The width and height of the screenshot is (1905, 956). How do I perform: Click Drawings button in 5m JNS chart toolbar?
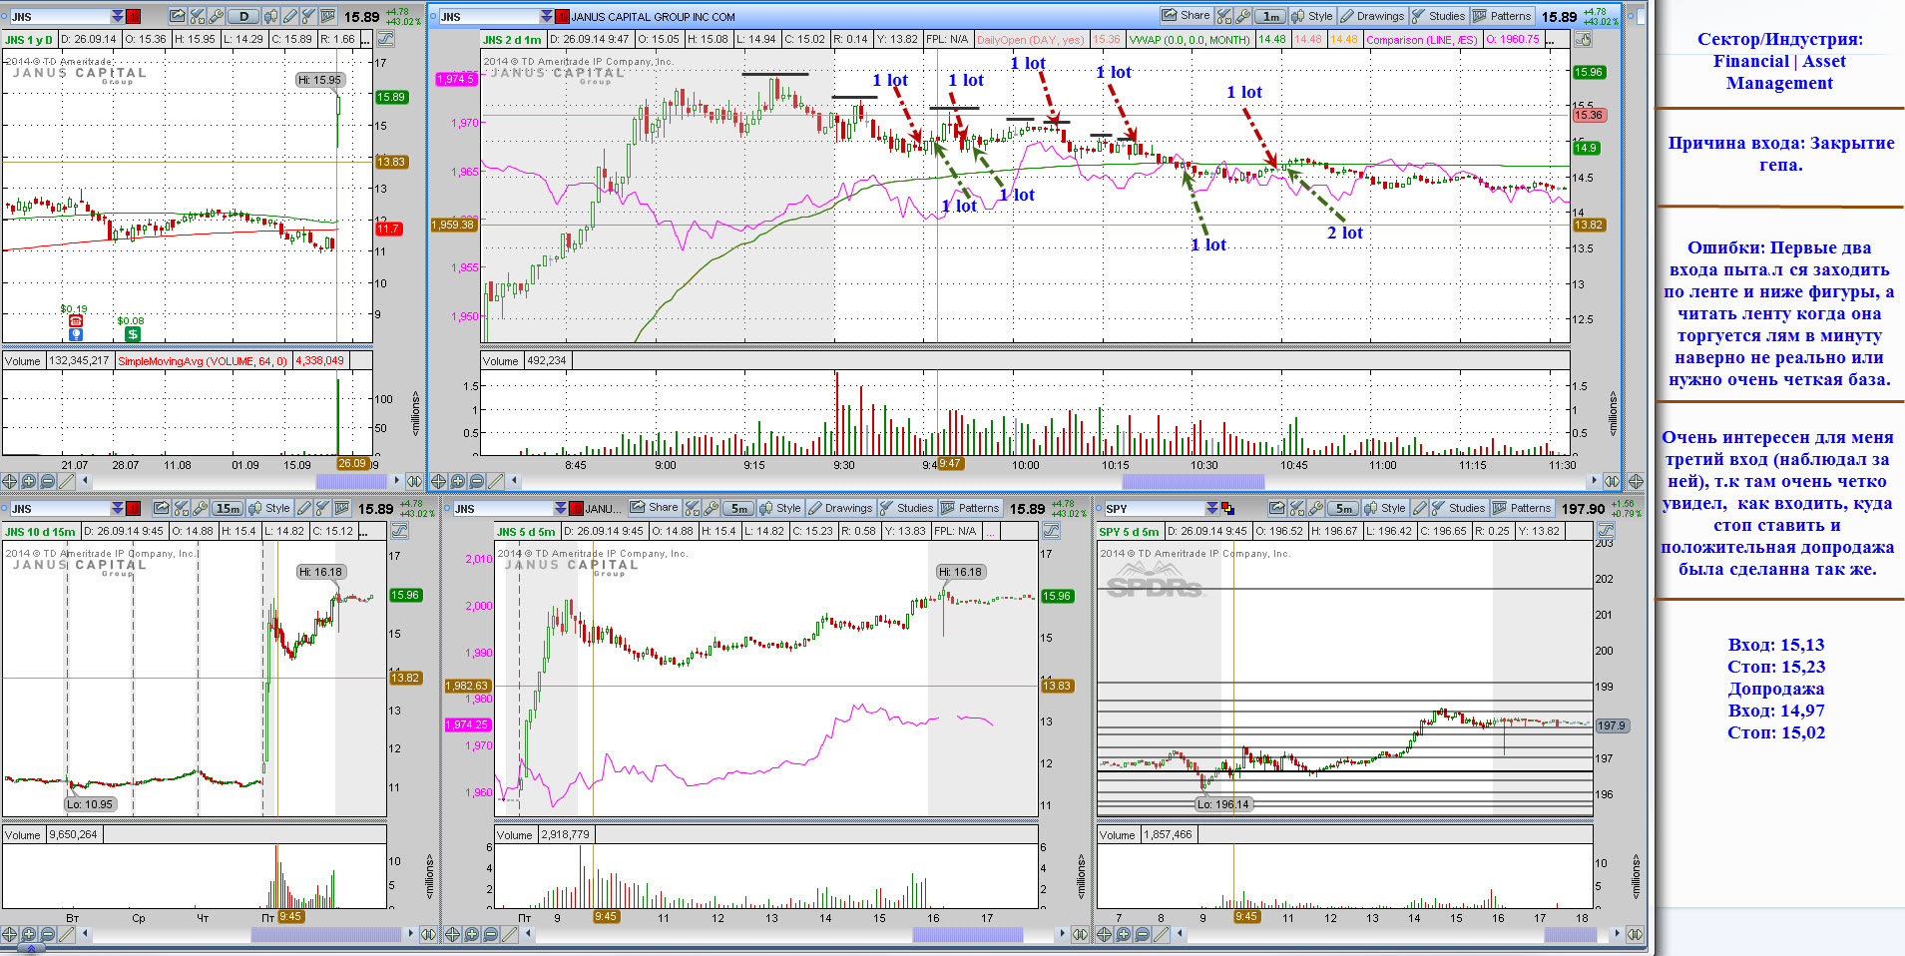click(840, 508)
